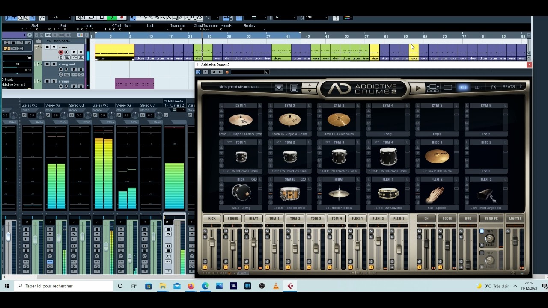Select the SET label on TOM 1

tap(229, 142)
